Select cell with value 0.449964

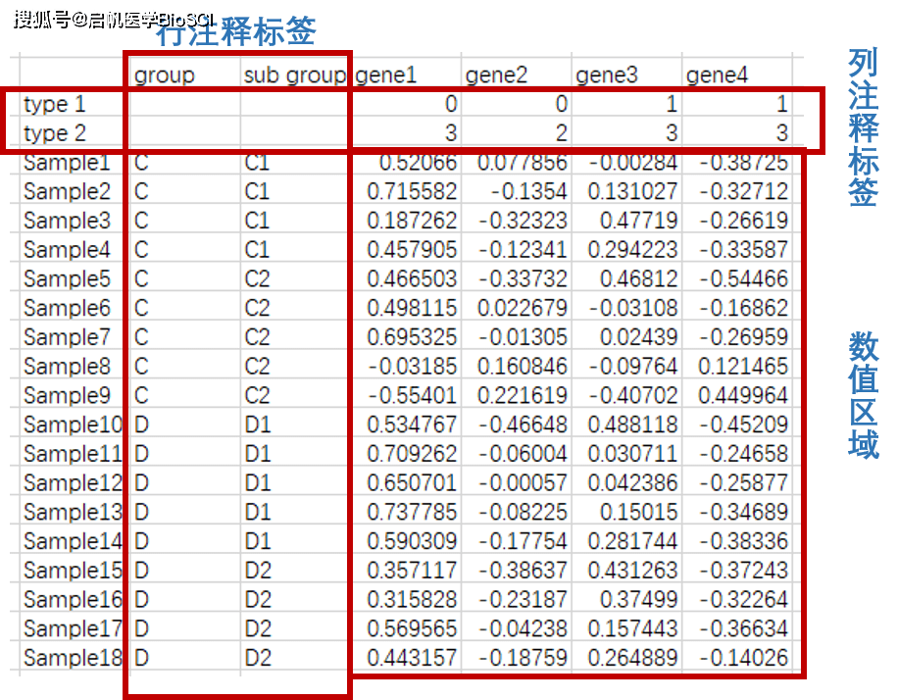pyautogui.click(x=743, y=396)
